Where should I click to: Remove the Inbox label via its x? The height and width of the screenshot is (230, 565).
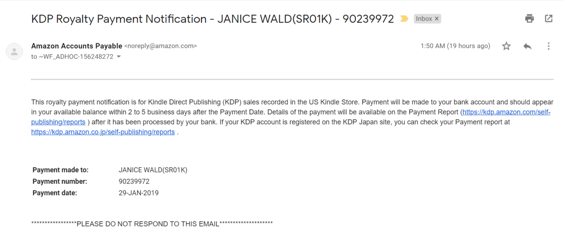[x=437, y=19]
